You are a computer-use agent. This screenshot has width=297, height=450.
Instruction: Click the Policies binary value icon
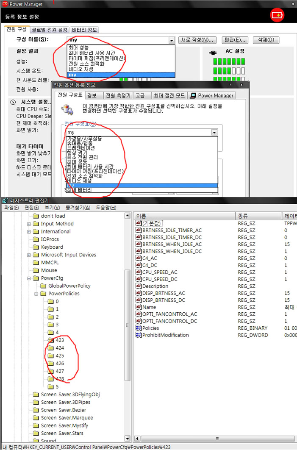(x=138, y=328)
